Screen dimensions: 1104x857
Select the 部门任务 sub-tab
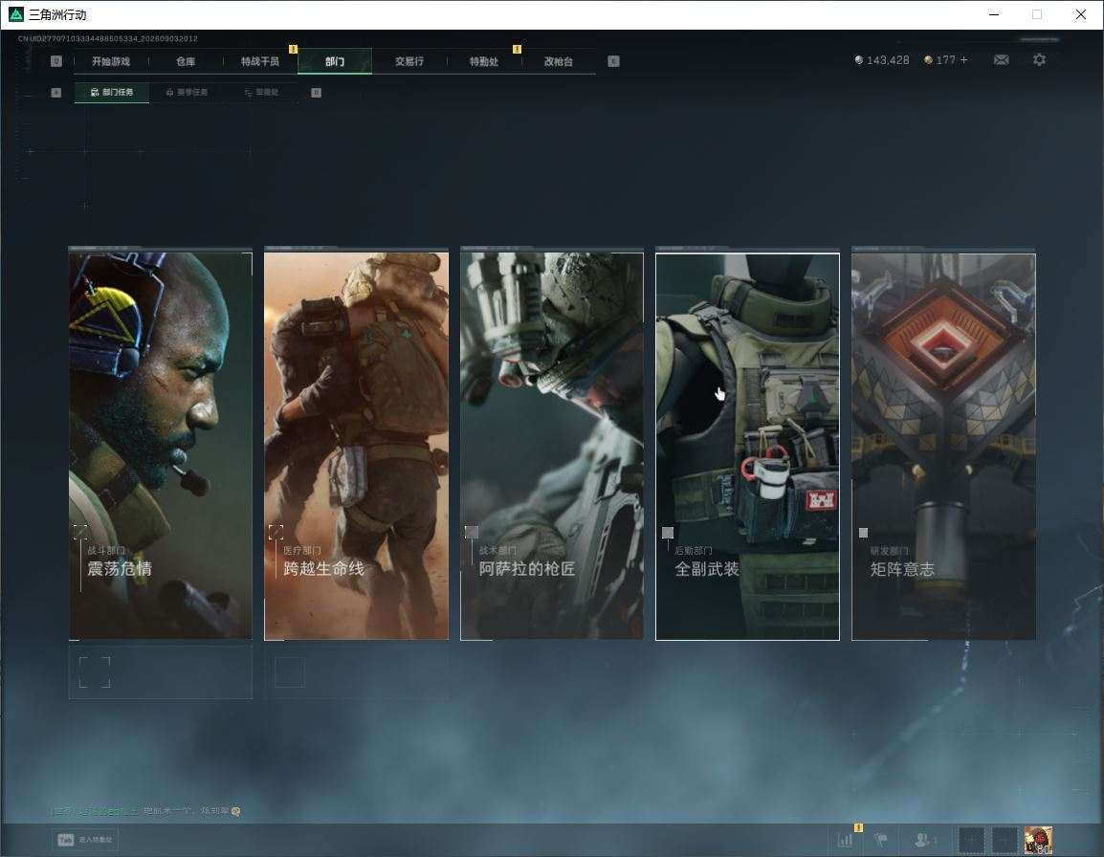112,92
